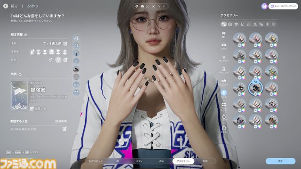Switch to the 衣装 outfit tab
This screenshot has height=169, width=301.
click(161, 161)
